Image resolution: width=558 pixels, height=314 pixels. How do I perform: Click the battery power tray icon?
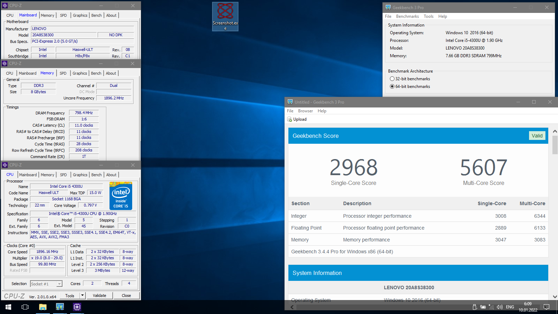483,307
